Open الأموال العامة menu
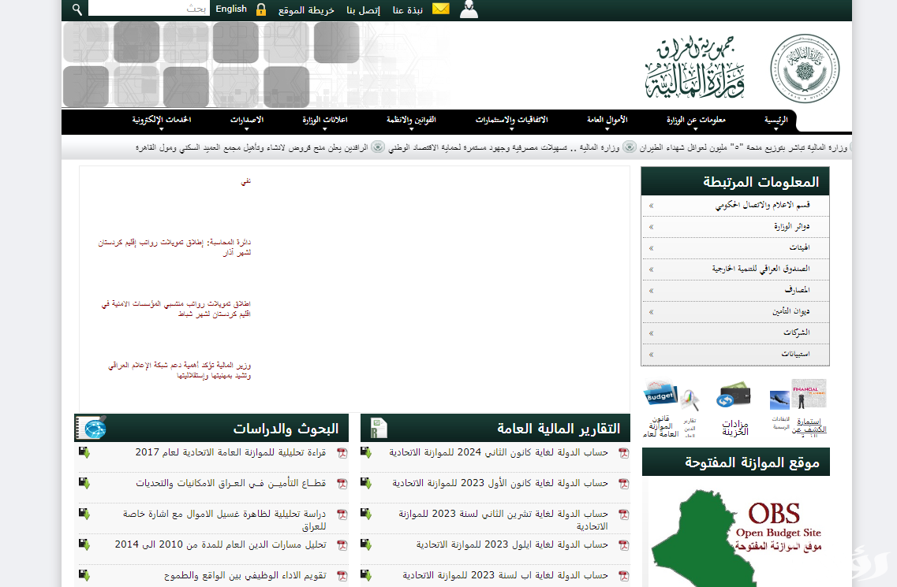897x587 pixels. (x=607, y=121)
